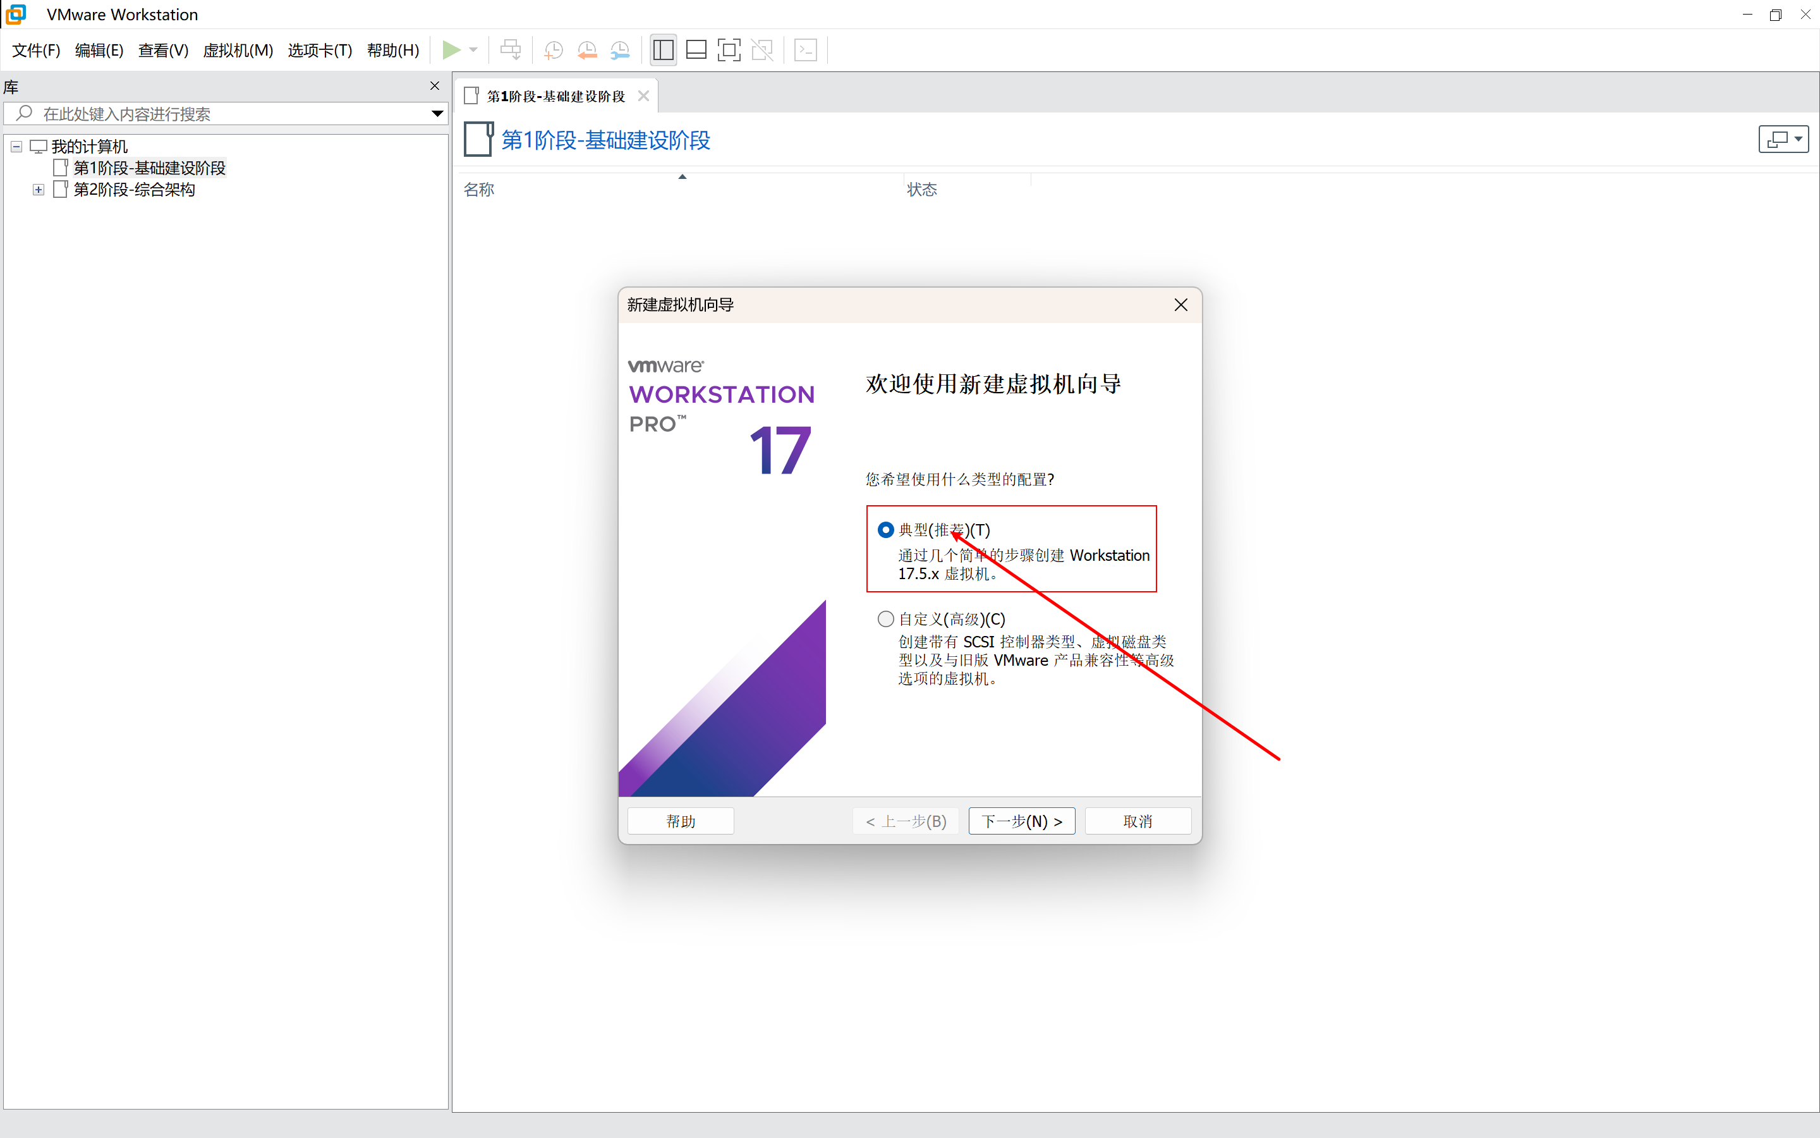
Task: Open the library search dropdown arrow
Action: coord(437,114)
